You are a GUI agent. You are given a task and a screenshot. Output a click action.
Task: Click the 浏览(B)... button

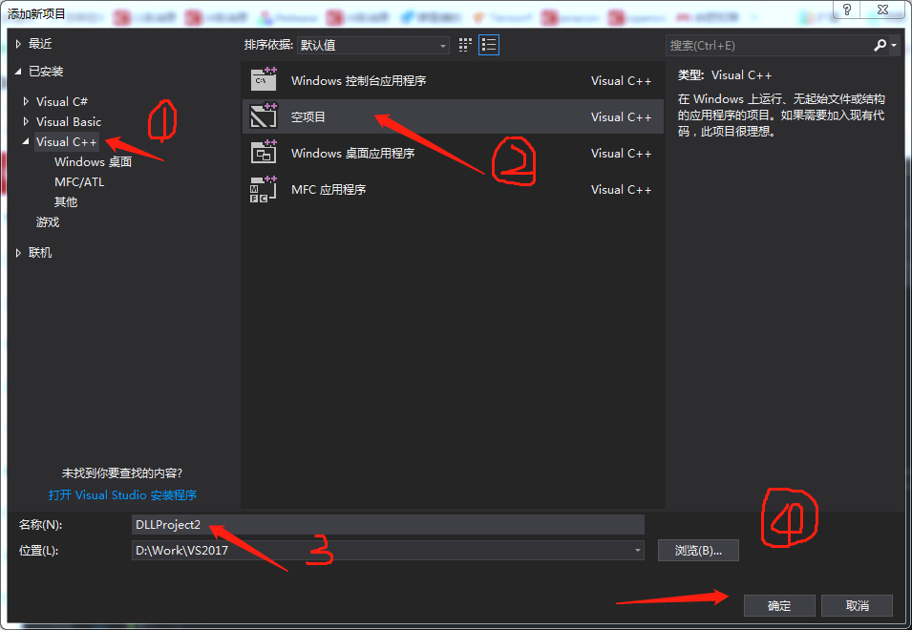click(x=698, y=551)
